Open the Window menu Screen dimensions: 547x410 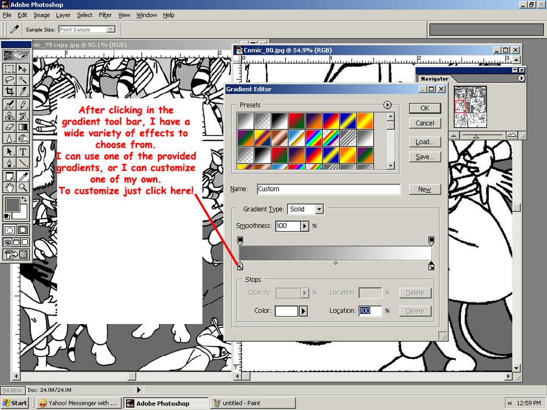pyautogui.click(x=146, y=15)
